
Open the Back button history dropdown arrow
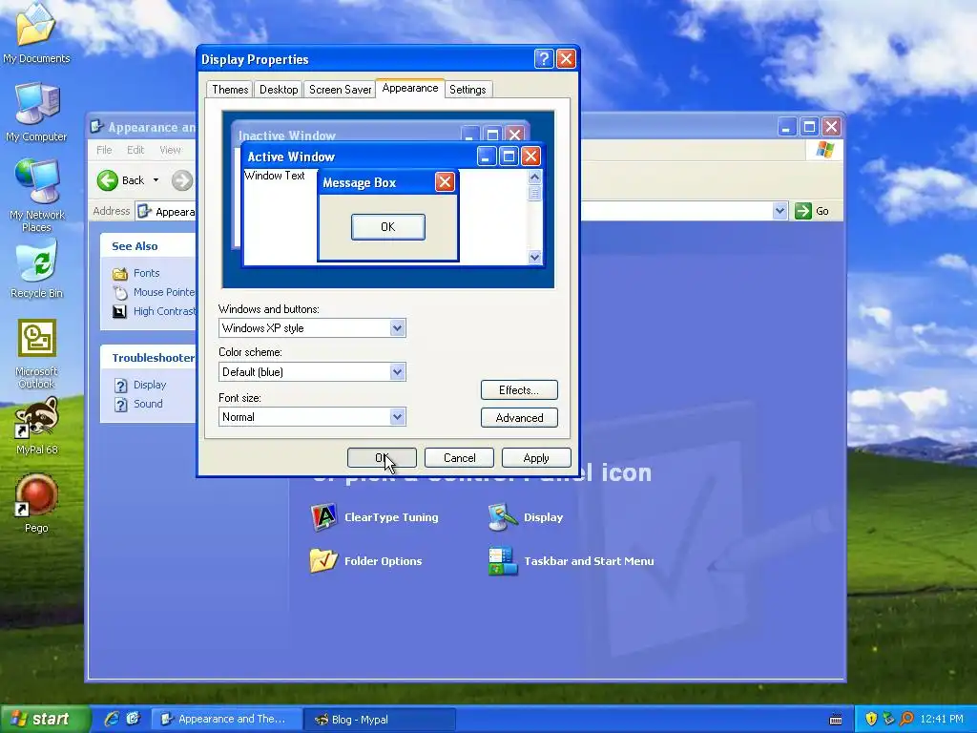156,180
